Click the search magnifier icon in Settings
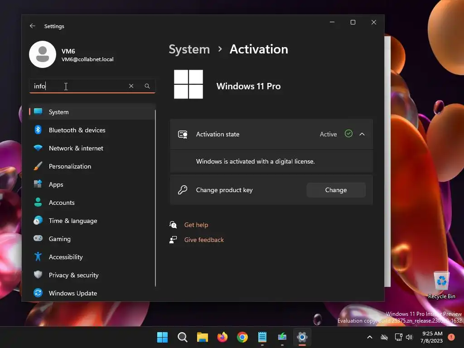 click(147, 86)
